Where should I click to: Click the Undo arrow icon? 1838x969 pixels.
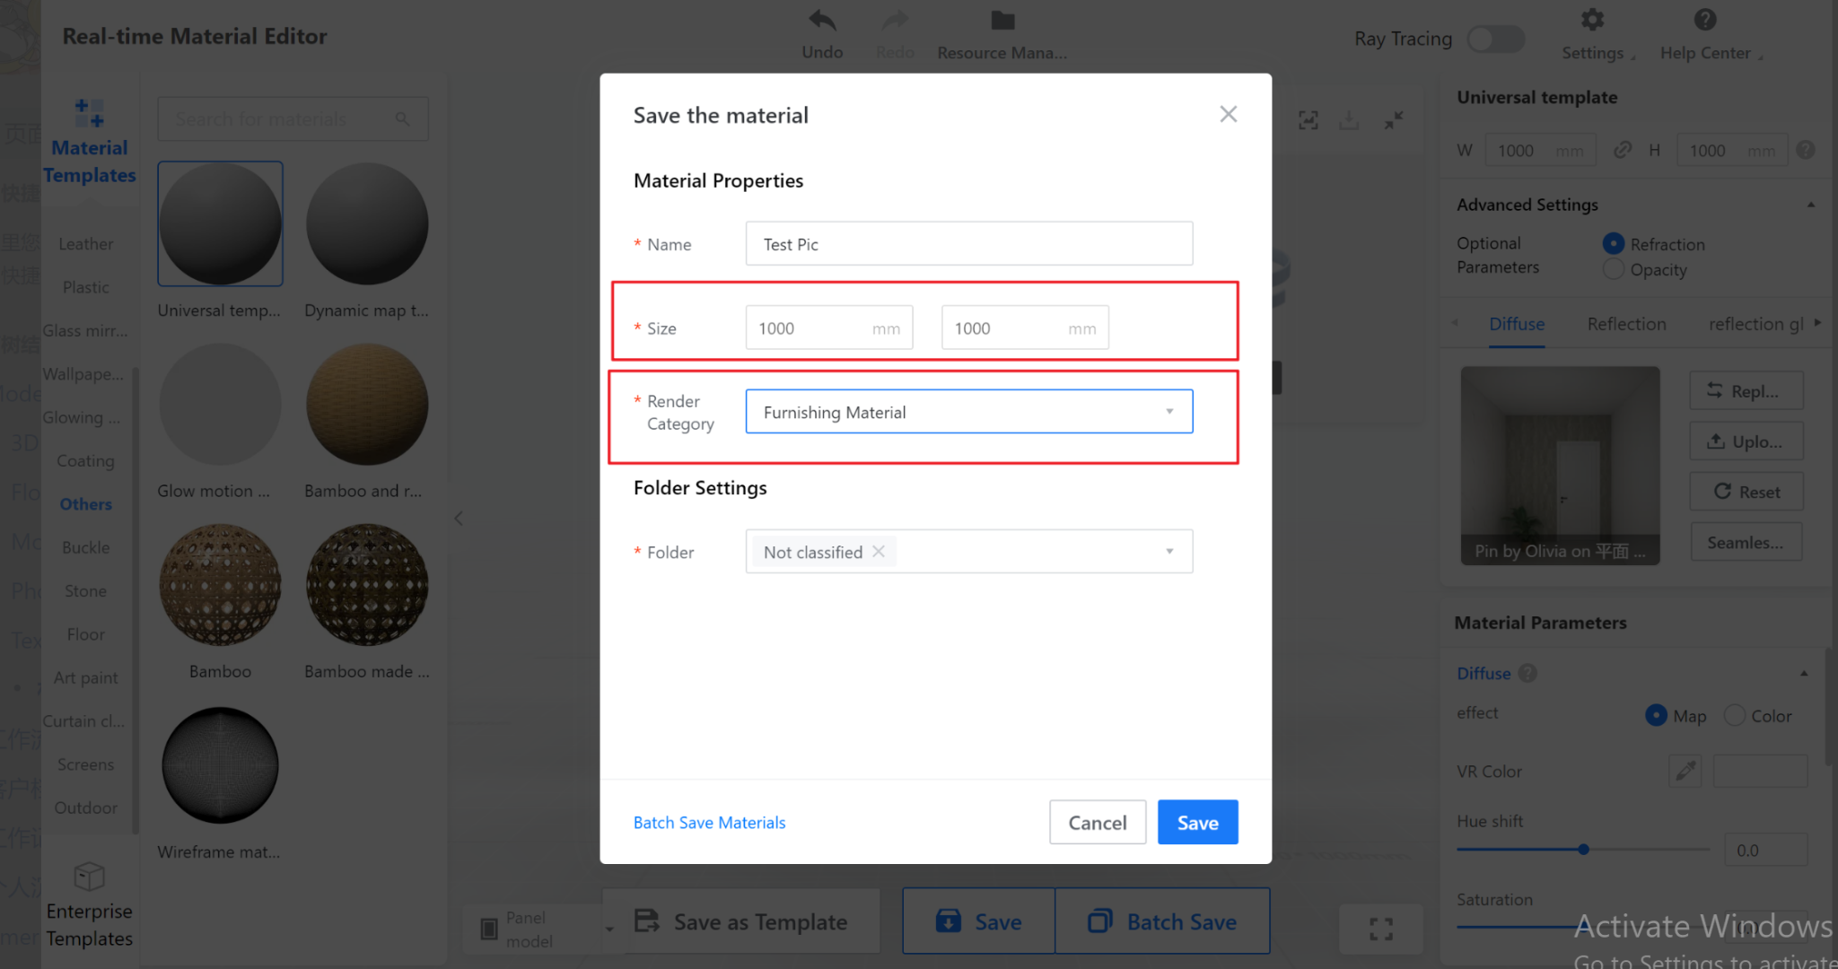click(x=821, y=21)
